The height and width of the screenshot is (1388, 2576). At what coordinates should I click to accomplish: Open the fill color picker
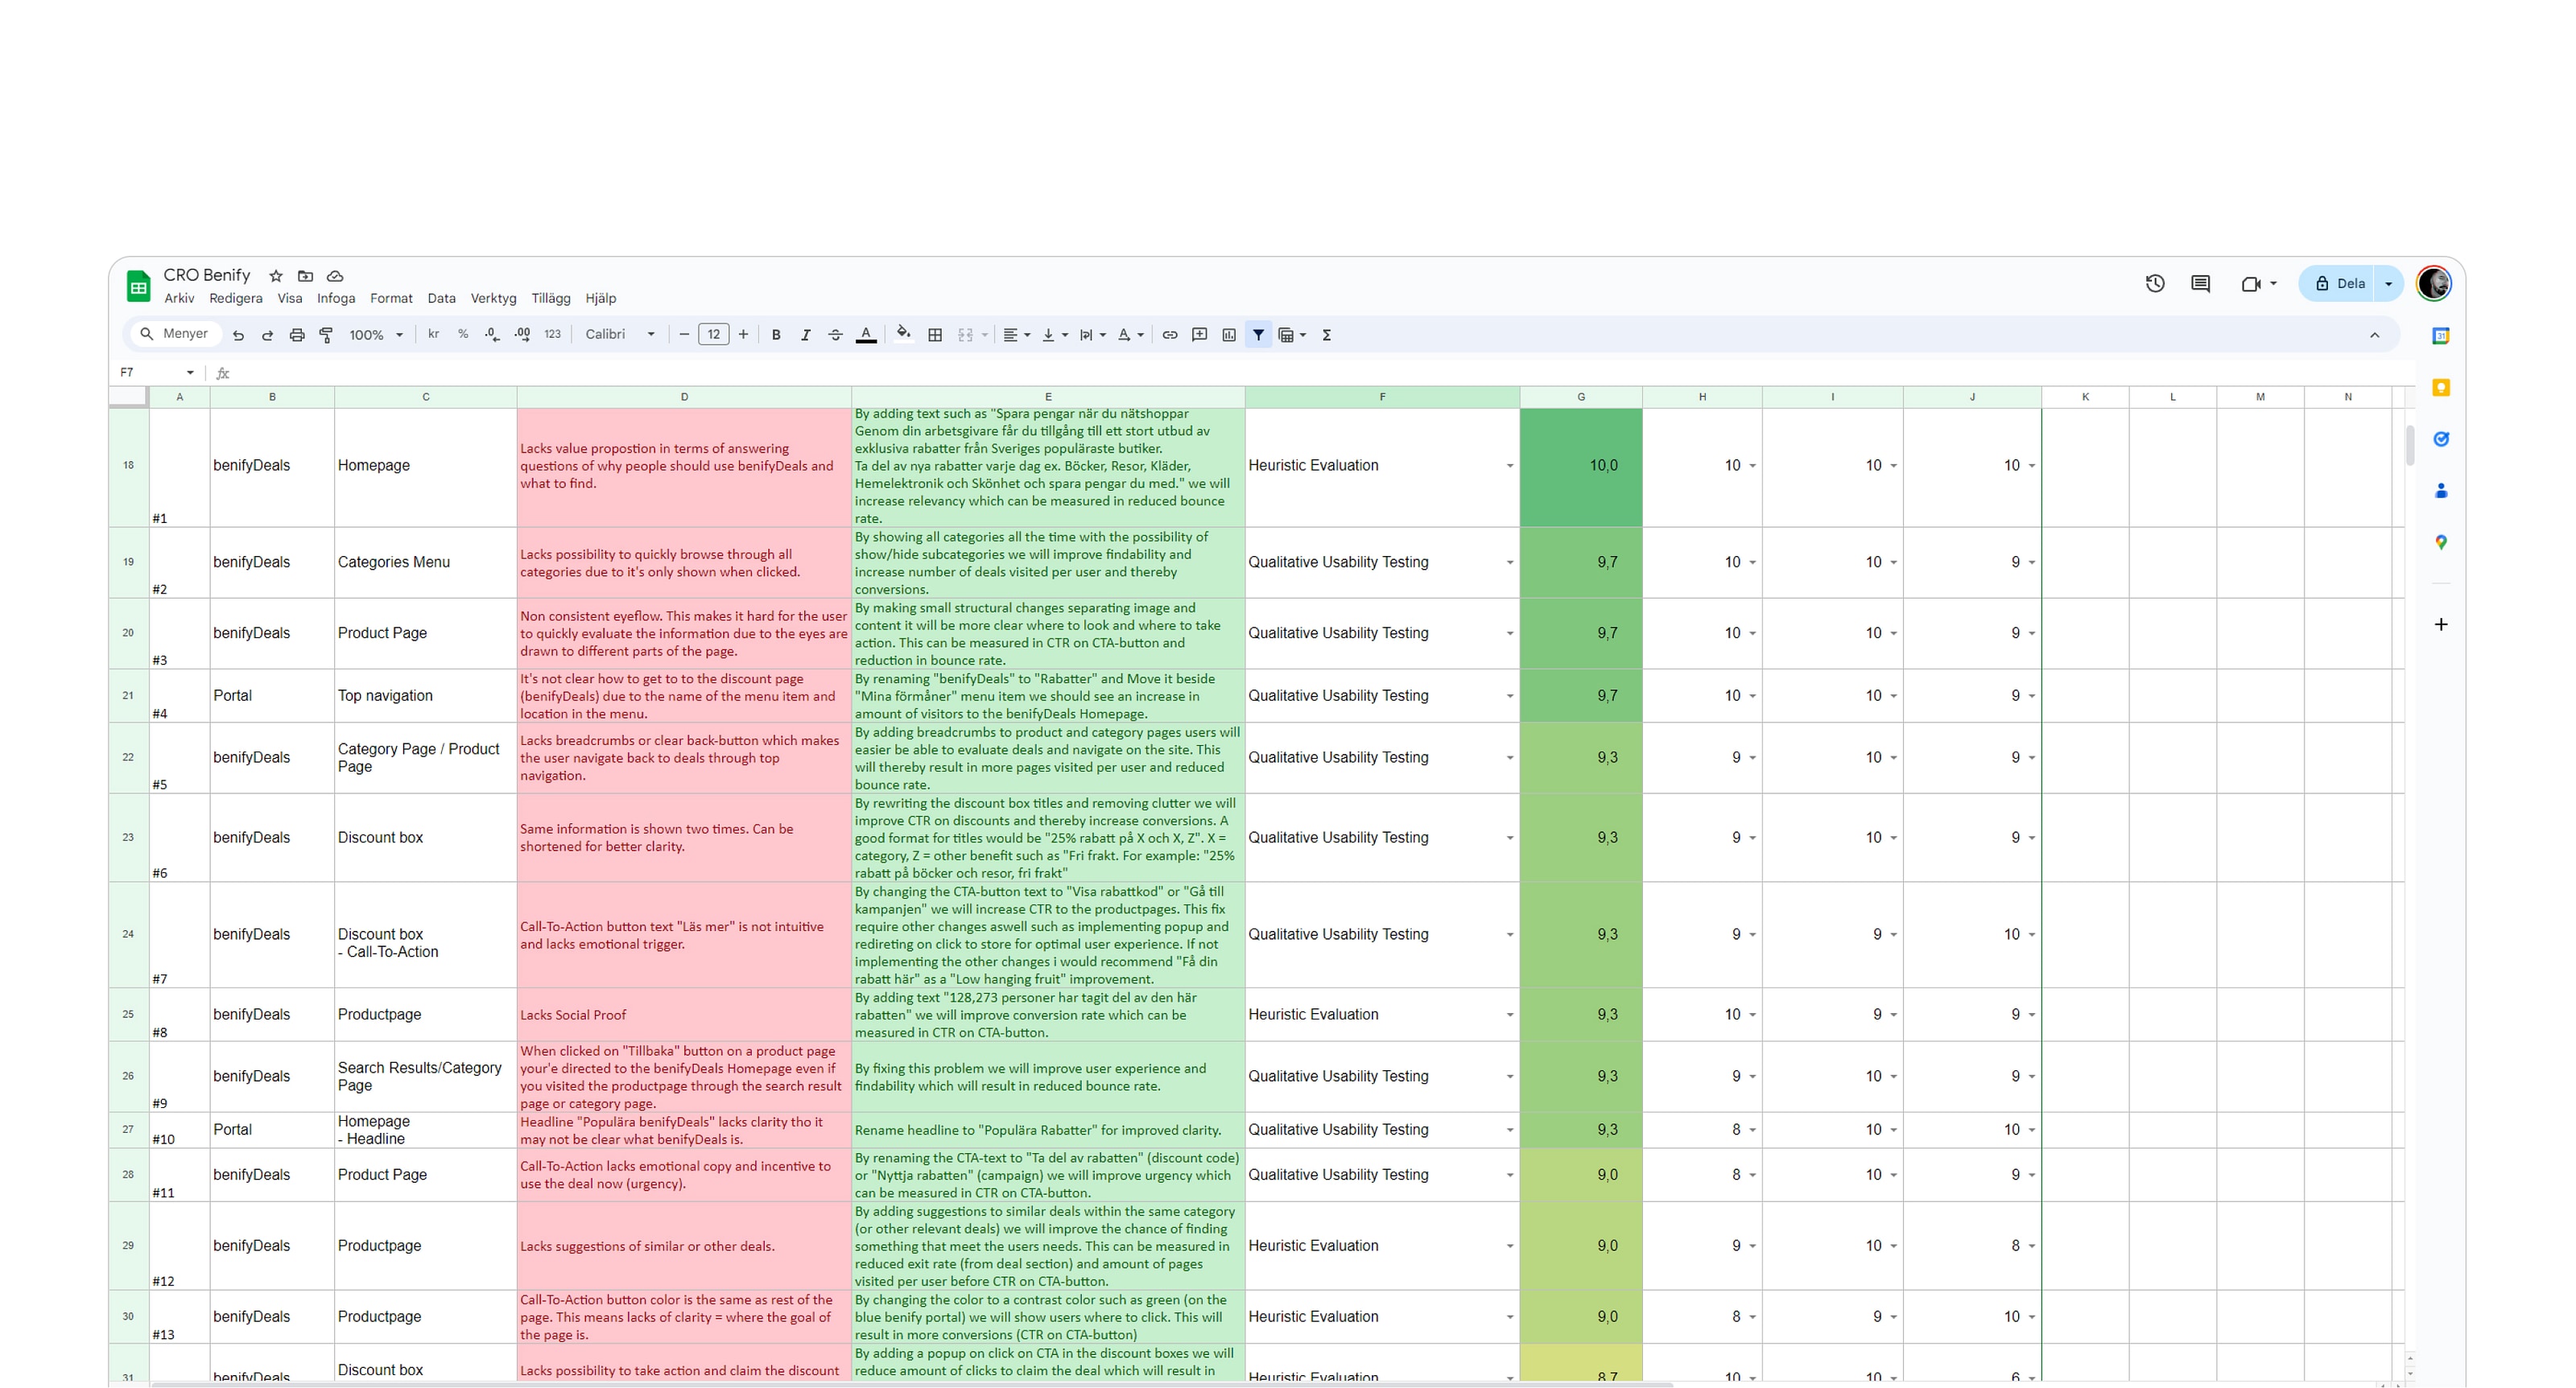(x=904, y=334)
